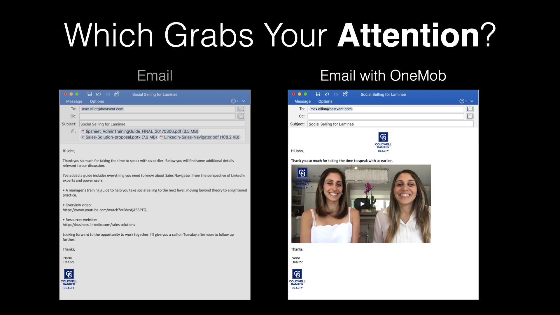Open the emoji picker in left email composer
This screenshot has width=560, height=315.
(x=233, y=101)
